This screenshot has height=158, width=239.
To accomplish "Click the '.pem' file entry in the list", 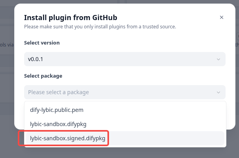I will 57,110.
